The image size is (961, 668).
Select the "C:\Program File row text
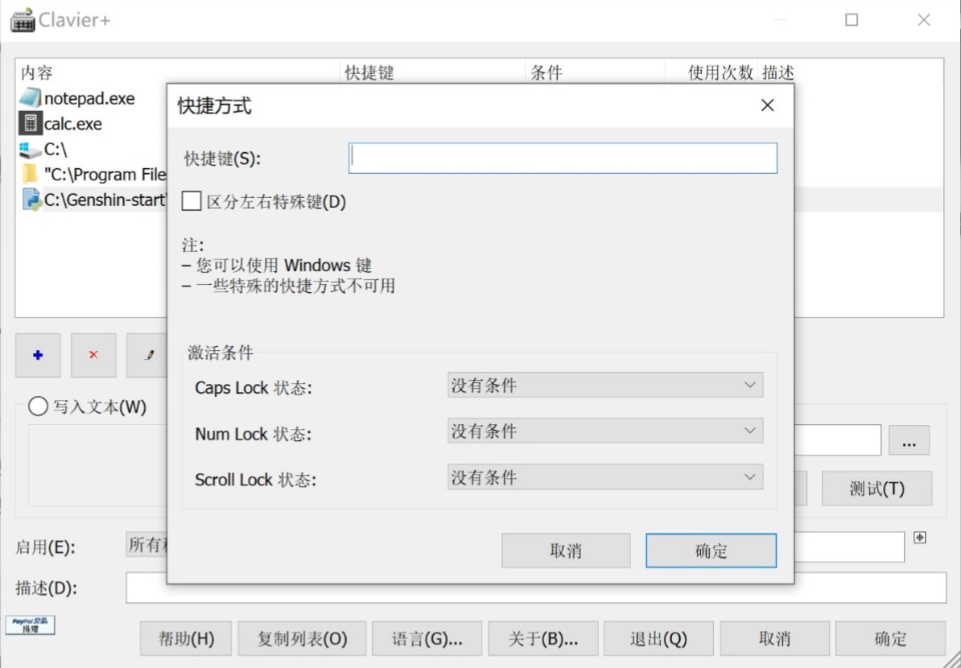[x=105, y=175]
